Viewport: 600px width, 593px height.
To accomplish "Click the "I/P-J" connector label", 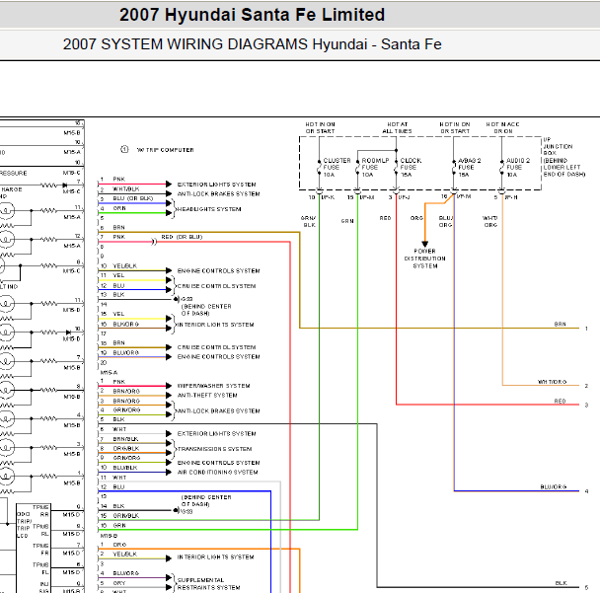I will click(404, 197).
